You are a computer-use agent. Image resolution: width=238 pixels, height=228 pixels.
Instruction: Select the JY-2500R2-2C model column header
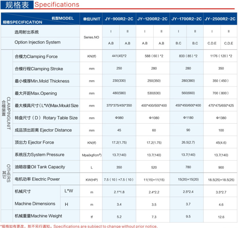221,19
